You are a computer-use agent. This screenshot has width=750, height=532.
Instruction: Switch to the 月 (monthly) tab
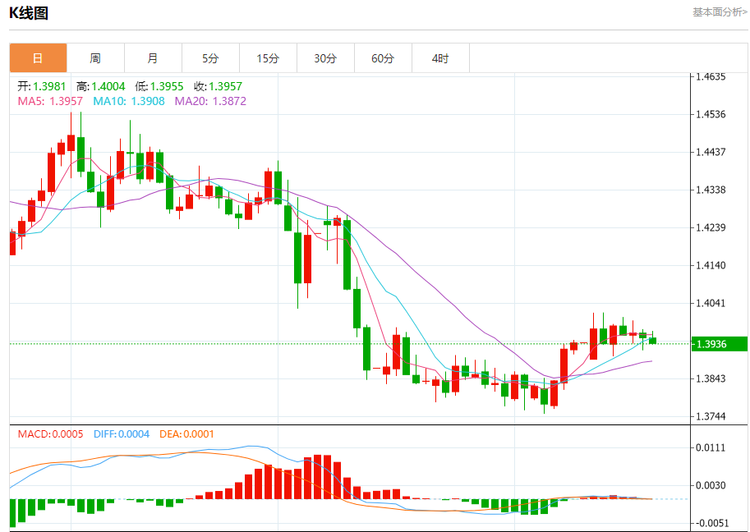[153, 58]
